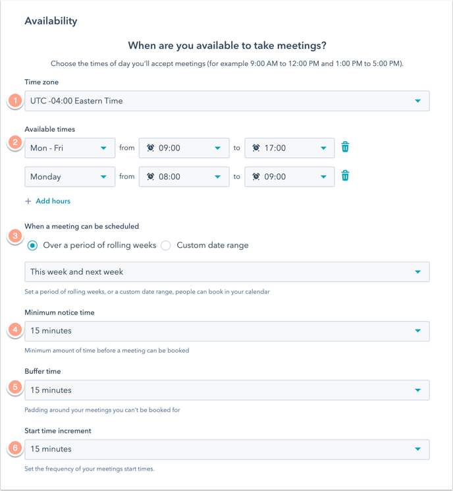
Task: Click step marker number 6 badge
Action: click(x=16, y=446)
